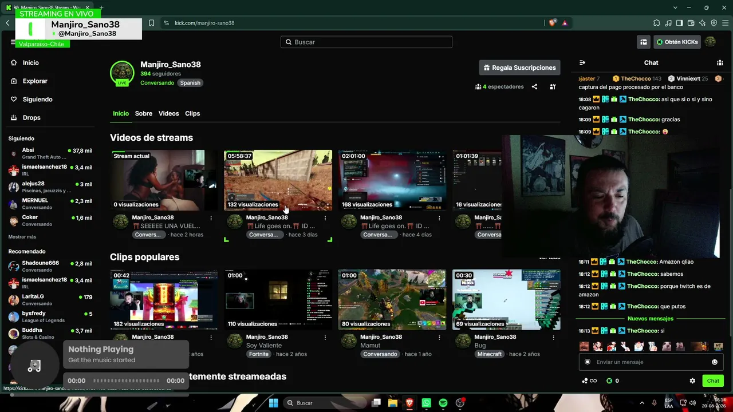The height and width of the screenshot is (412, 733).
Task: Open options menu for the Bug clip
Action: point(553,338)
